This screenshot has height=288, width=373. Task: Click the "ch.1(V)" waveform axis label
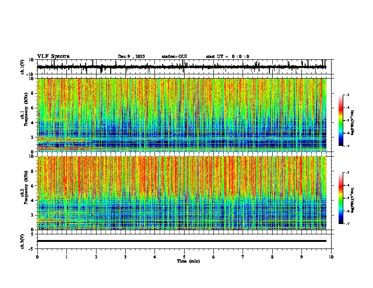pyautogui.click(x=23, y=67)
